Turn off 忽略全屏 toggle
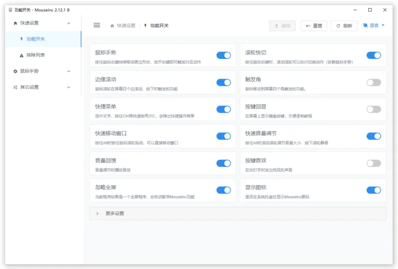 tap(223, 190)
